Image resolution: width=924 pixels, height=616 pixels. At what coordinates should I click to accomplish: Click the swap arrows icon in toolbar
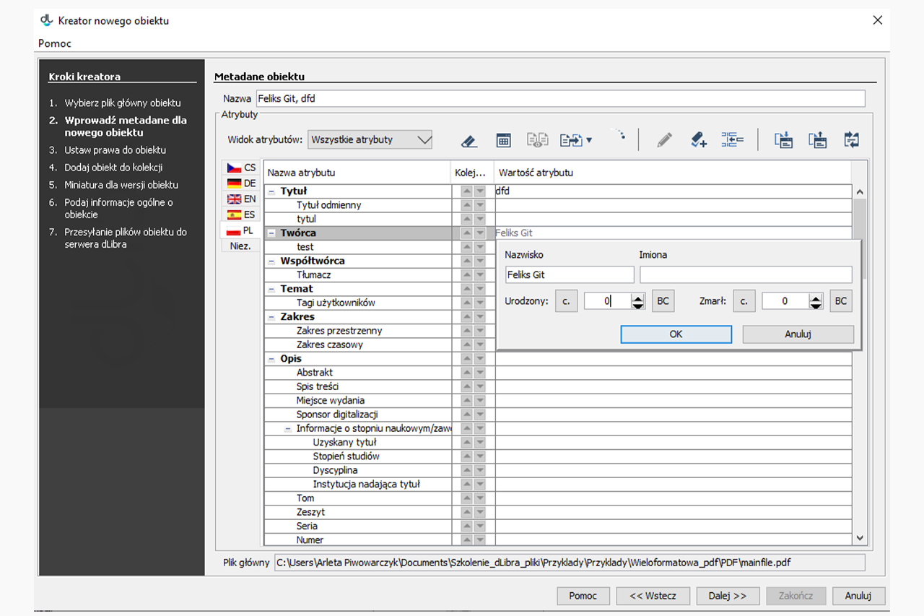click(x=851, y=140)
